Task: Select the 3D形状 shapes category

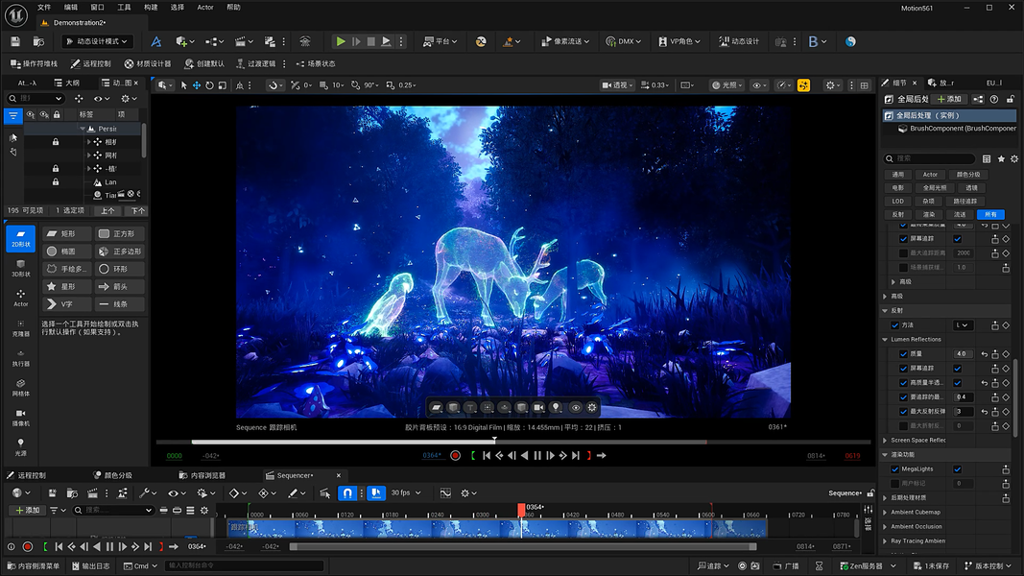Action: tap(20, 269)
